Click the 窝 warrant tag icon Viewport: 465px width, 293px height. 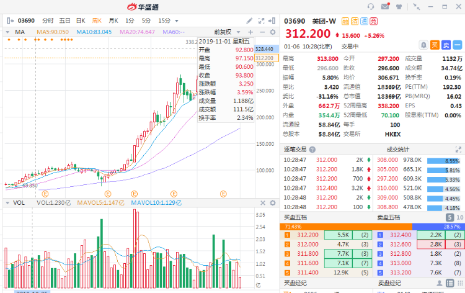point(374,21)
